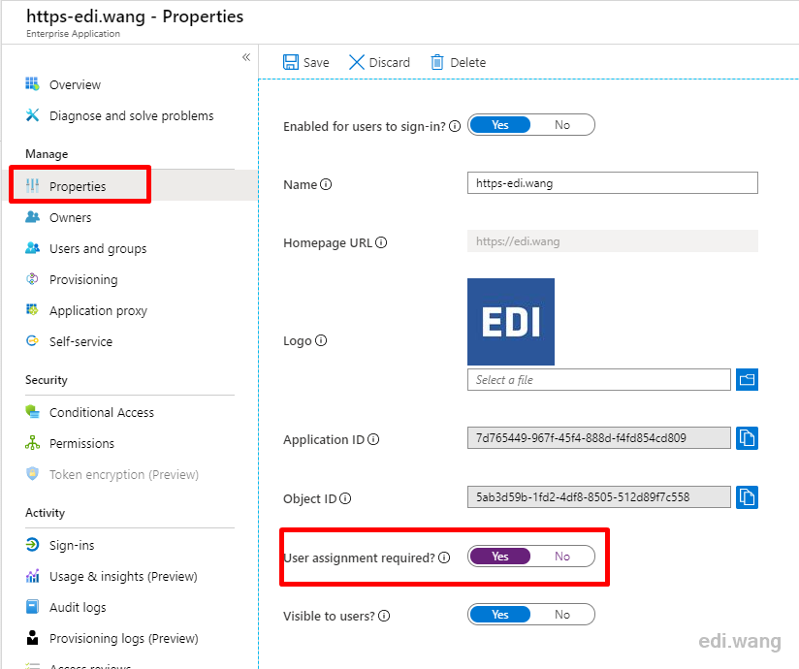This screenshot has width=799, height=669.
Task: Show info for User assignment required
Action: click(444, 557)
